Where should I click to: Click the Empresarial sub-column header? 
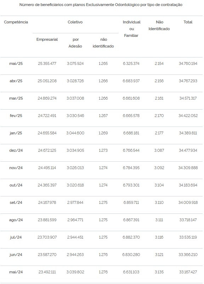(47, 39)
